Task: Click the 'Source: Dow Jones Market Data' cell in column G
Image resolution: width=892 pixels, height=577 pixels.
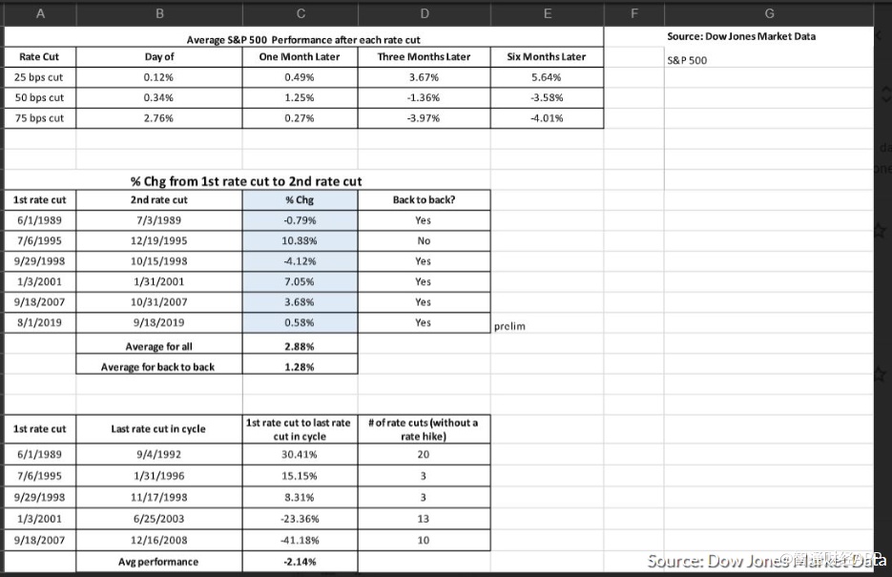Action: (x=741, y=36)
